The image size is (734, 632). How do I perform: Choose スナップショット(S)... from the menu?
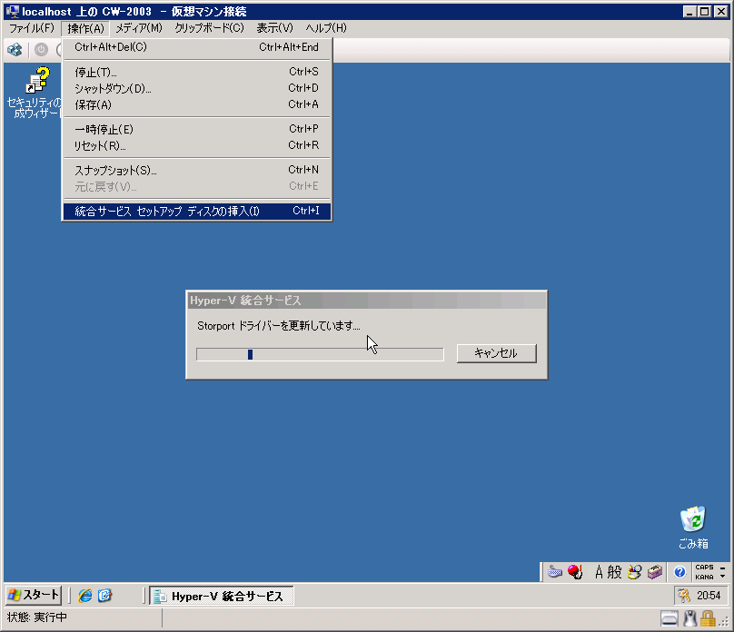197,170
